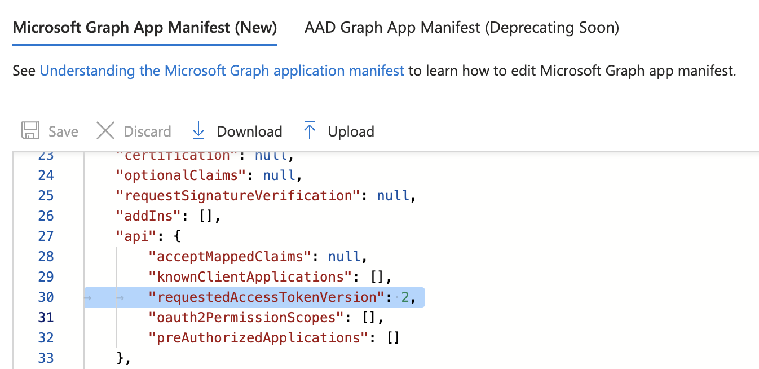Place cursor on the "api" key
The height and width of the screenshot is (369, 759).
[136, 236]
